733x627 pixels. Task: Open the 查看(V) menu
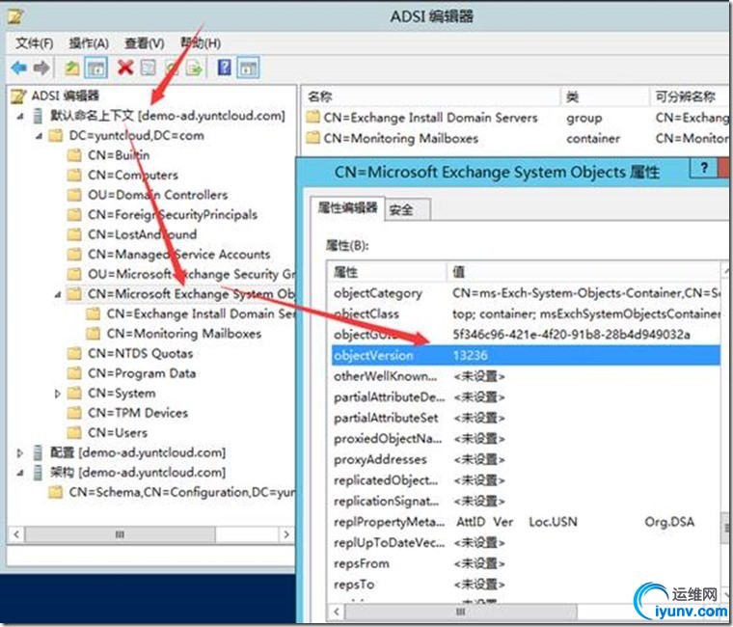[x=145, y=43]
